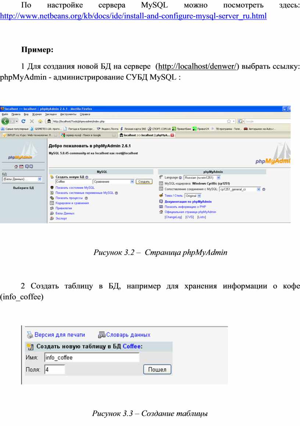Expand the Сравнение collation dropdown
The image size is (300, 426).
pos(132,181)
